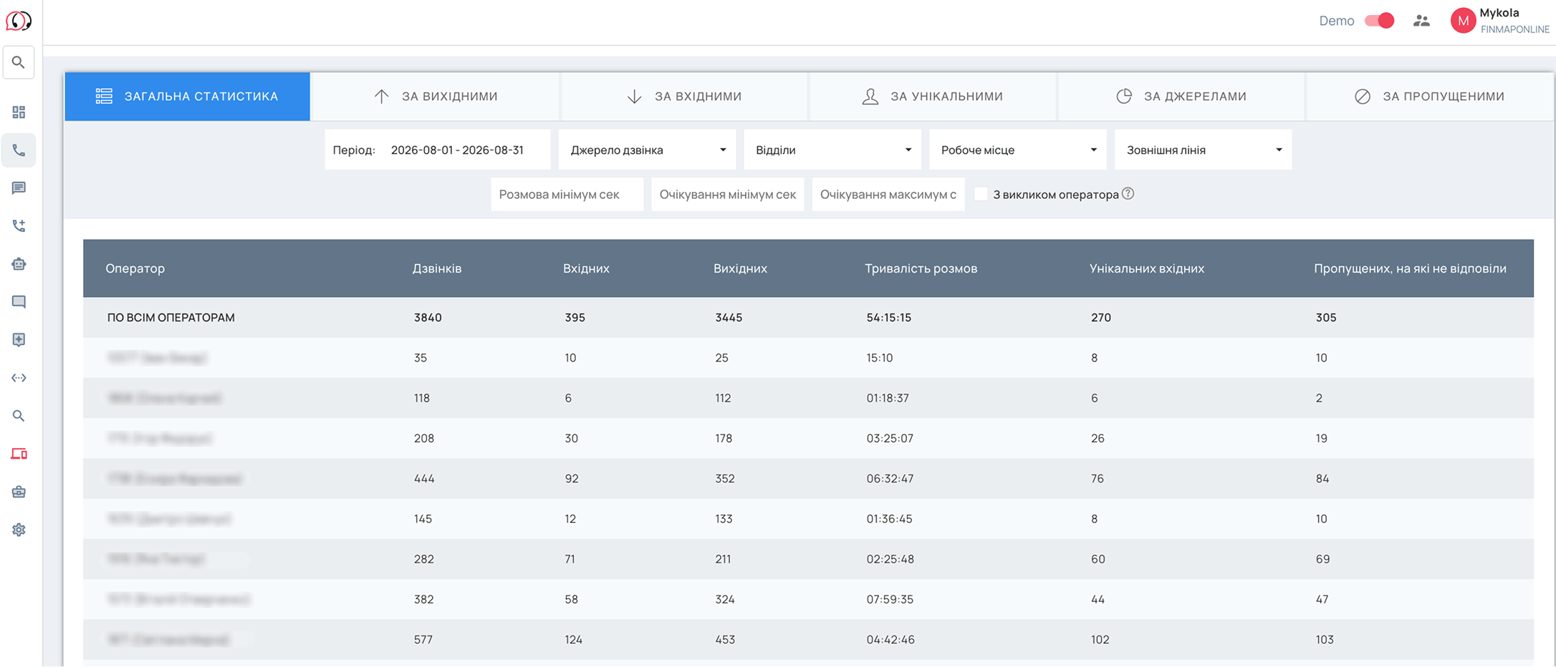Switch to the 'За вихідними' tab
This screenshot has height=667, width=1556.
(435, 96)
